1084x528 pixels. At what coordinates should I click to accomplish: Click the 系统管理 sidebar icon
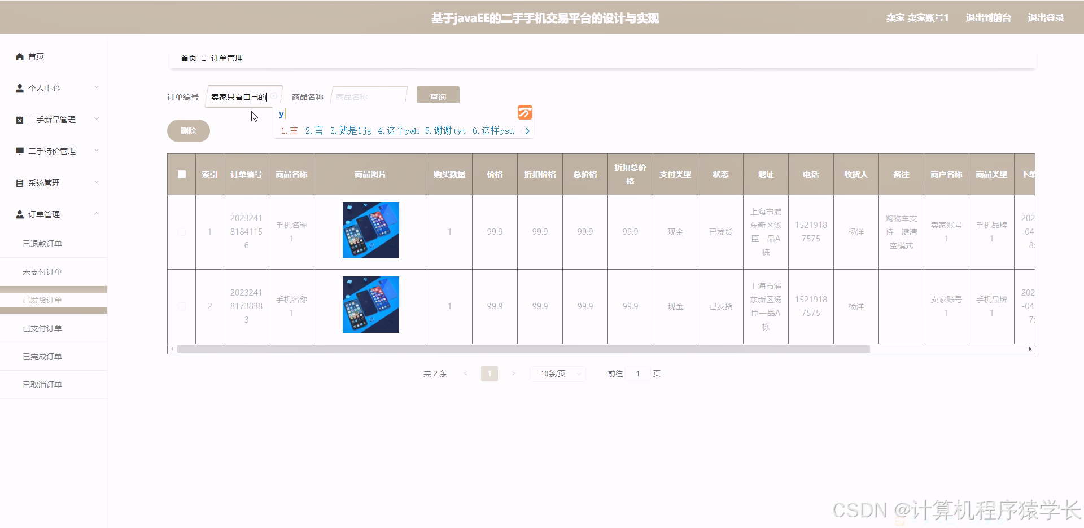tap(20, 183)
